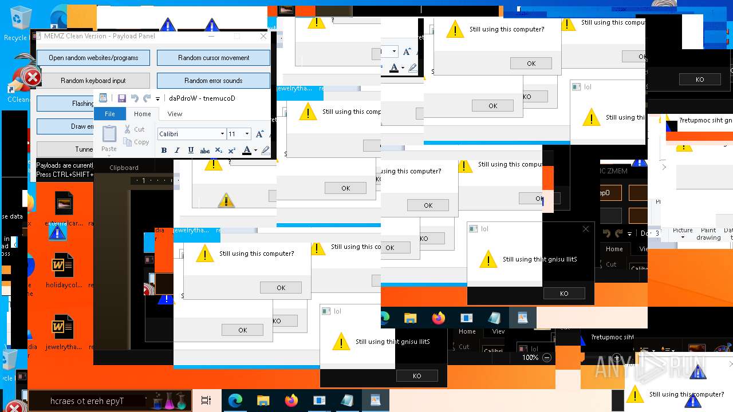Click the Clipboard group label in WordPad
The width and height of the screenshot is (733, 412).
point(124,168)
